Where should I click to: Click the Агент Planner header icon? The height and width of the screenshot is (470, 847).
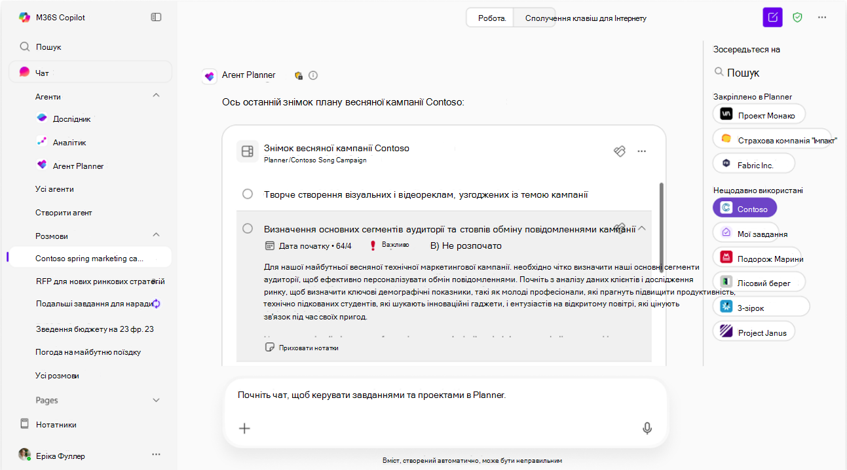(210, 75)
